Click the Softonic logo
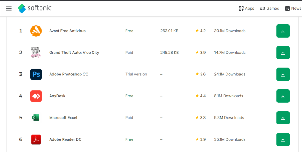 [35, 8]
